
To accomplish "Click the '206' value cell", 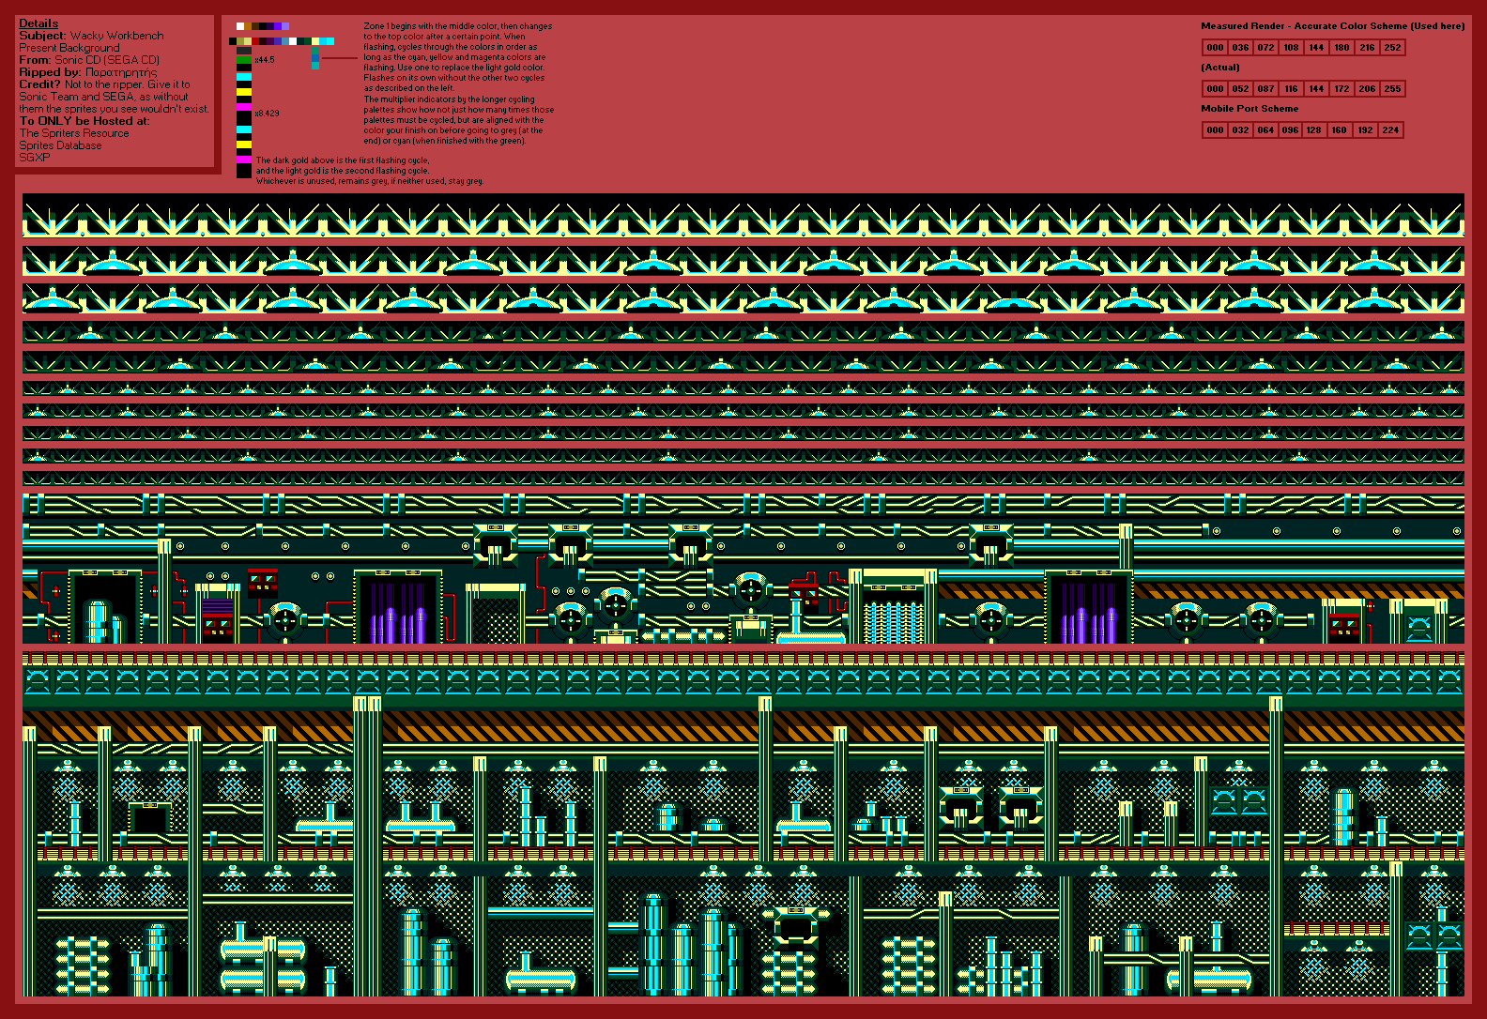I will point(1367,89).
